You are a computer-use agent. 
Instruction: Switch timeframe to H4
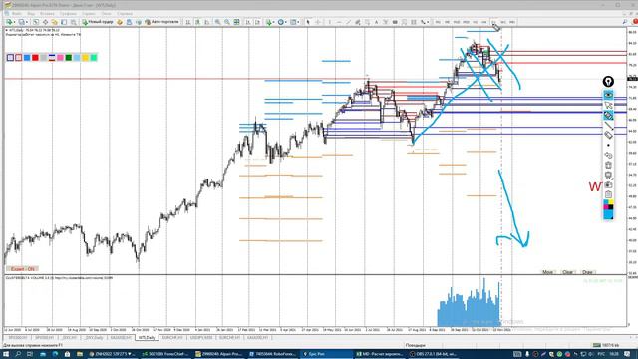tap(484, 22)
